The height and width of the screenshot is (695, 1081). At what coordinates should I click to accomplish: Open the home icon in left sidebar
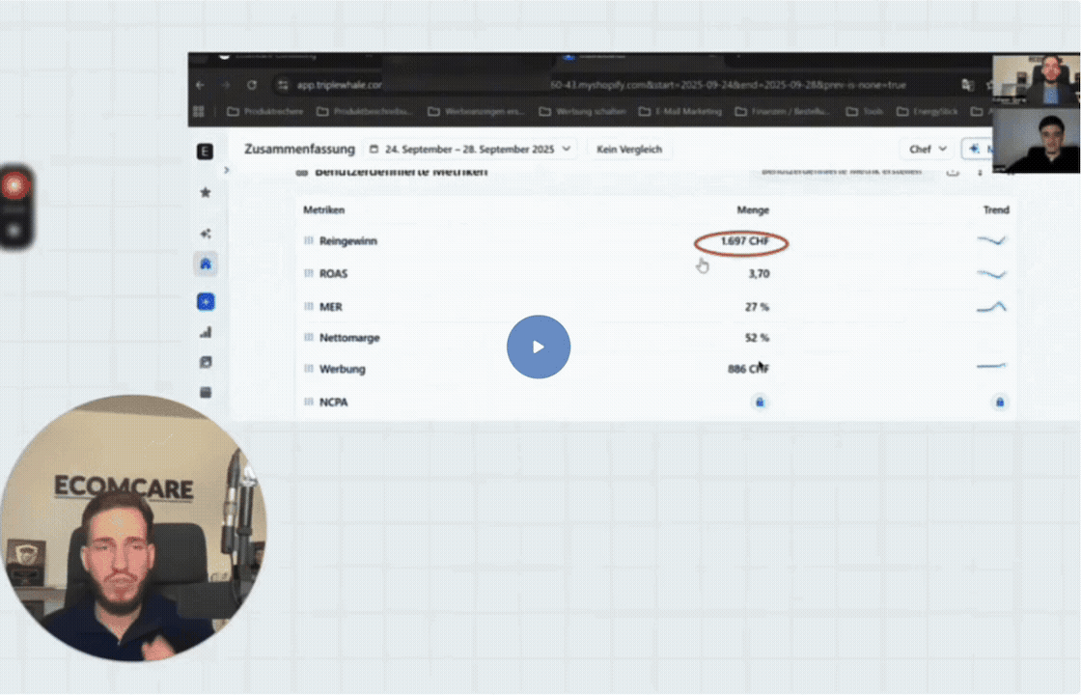click(206, 264)
